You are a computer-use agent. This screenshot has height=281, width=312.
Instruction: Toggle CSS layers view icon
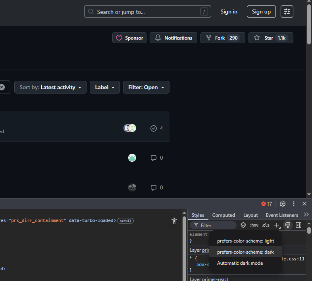point(243,225)
